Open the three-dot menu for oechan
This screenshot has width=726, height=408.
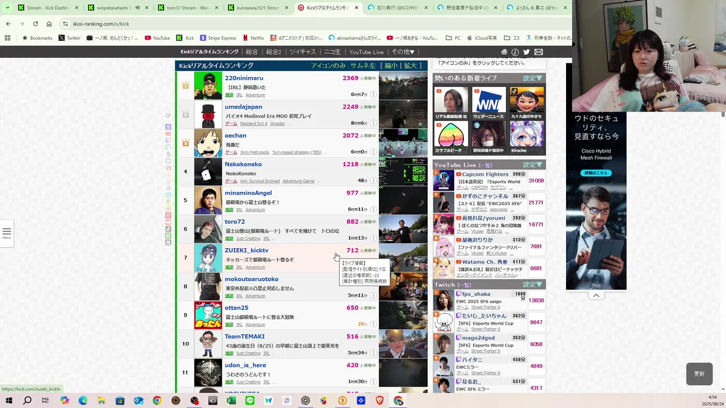tap(373, 152)
